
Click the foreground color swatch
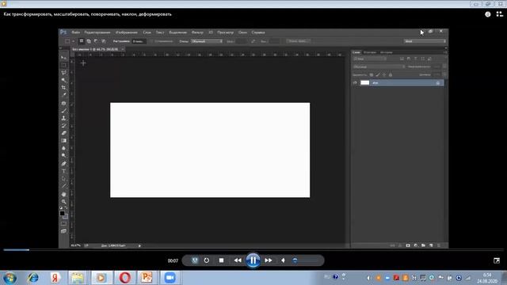point(62,213)
